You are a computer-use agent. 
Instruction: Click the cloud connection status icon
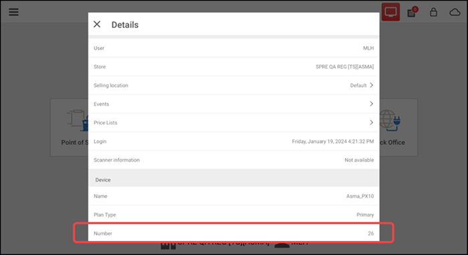[x=455, y=12]
